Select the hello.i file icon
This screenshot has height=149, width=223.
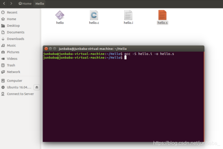128,15
